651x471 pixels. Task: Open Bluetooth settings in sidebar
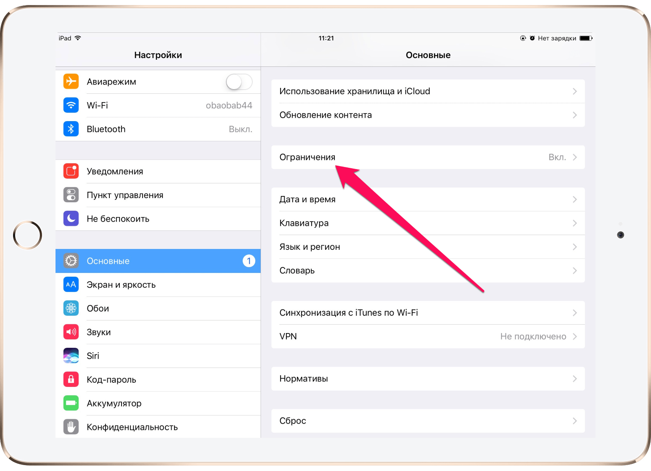coord(158,129)
